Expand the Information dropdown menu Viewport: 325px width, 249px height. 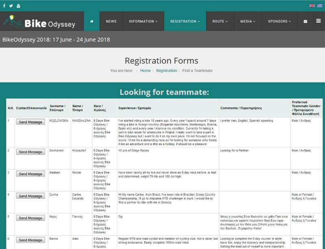click(143, 22)
